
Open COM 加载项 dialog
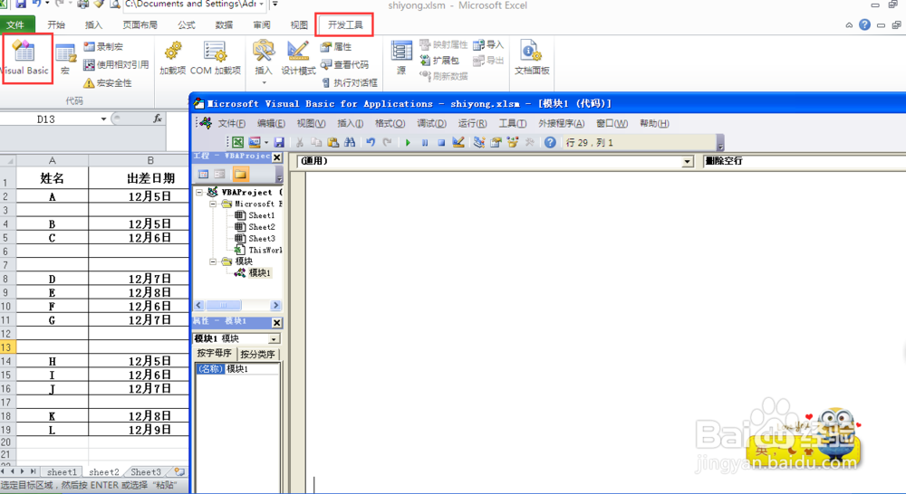click(215, 58)
